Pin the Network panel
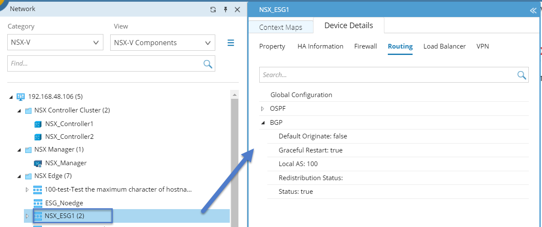The height and width of the screenshot is (227, 542). 226,9
